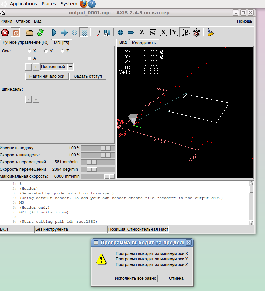Choose the A axis radio button
265x291 pixels.
pyautogui.click(x=30, y=58)
